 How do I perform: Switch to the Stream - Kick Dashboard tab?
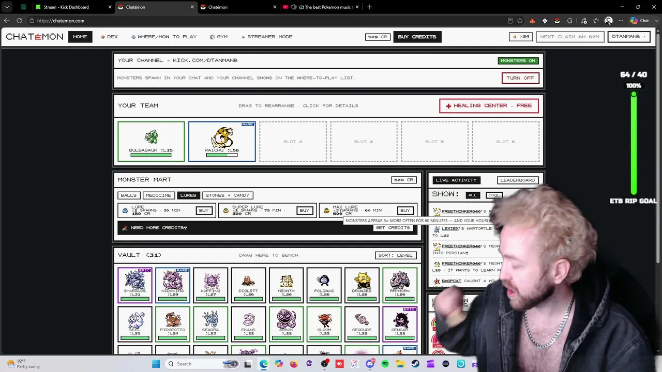point(73,7)
